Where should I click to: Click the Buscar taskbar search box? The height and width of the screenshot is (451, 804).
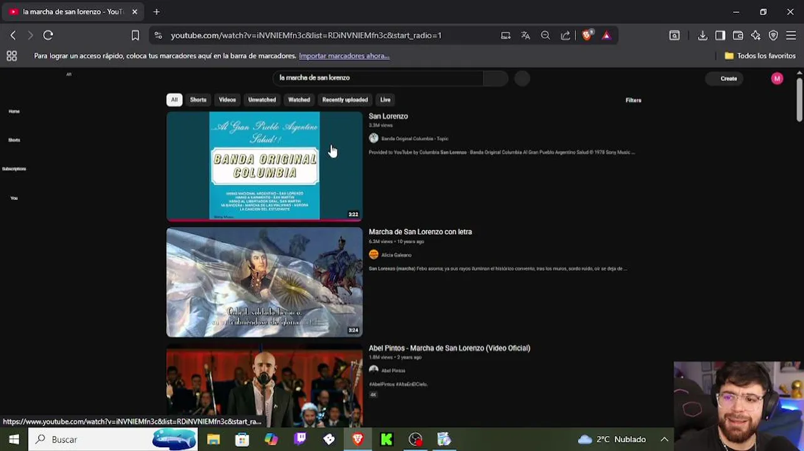113,439
